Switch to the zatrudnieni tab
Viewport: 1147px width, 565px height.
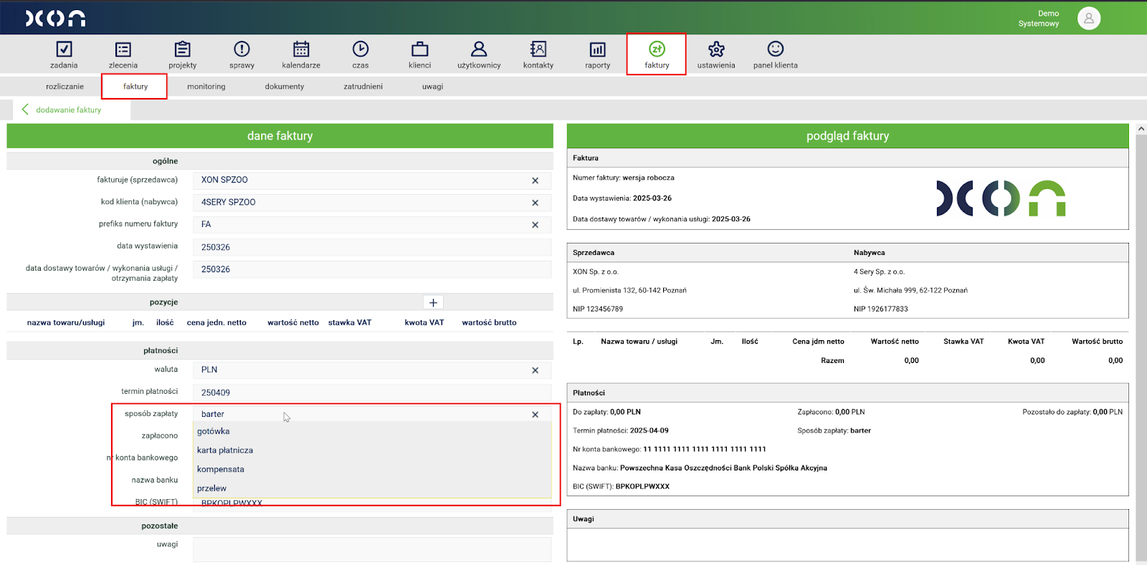(363, 87)
